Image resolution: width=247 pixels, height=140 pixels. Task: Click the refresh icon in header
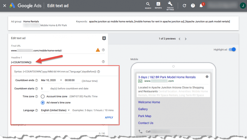tap(184, 6)
